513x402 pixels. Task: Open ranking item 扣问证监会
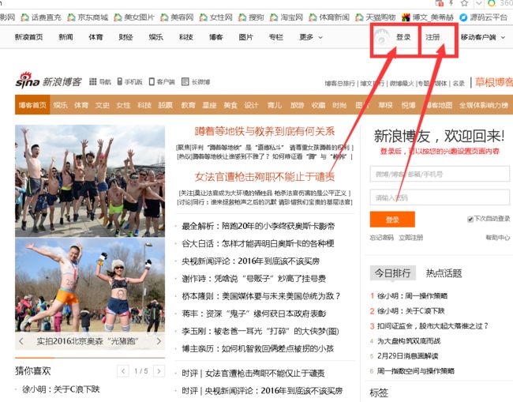432,326
